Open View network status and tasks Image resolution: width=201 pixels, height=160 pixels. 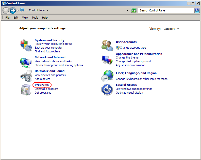53,61
